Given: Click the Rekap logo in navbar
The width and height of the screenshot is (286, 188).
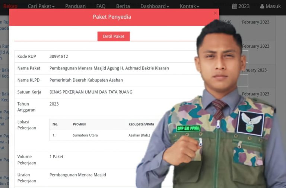Looking at the screenshot, I should coord(10,6).
